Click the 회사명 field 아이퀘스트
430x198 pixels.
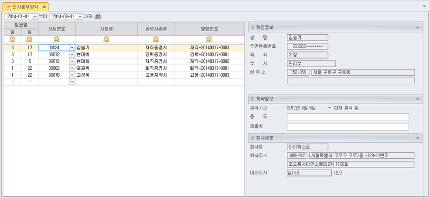pos(307,147)
